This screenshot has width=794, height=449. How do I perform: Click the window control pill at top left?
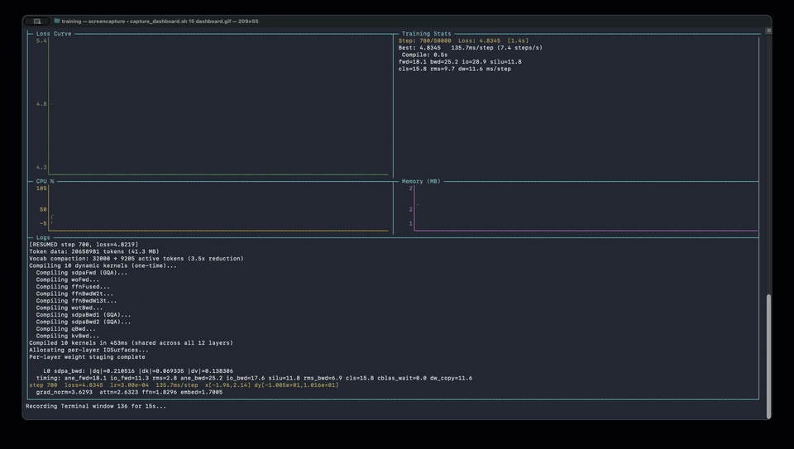[x=36, y=21]
